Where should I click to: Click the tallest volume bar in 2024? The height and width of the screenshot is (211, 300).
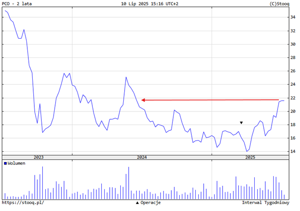point(128,183)
